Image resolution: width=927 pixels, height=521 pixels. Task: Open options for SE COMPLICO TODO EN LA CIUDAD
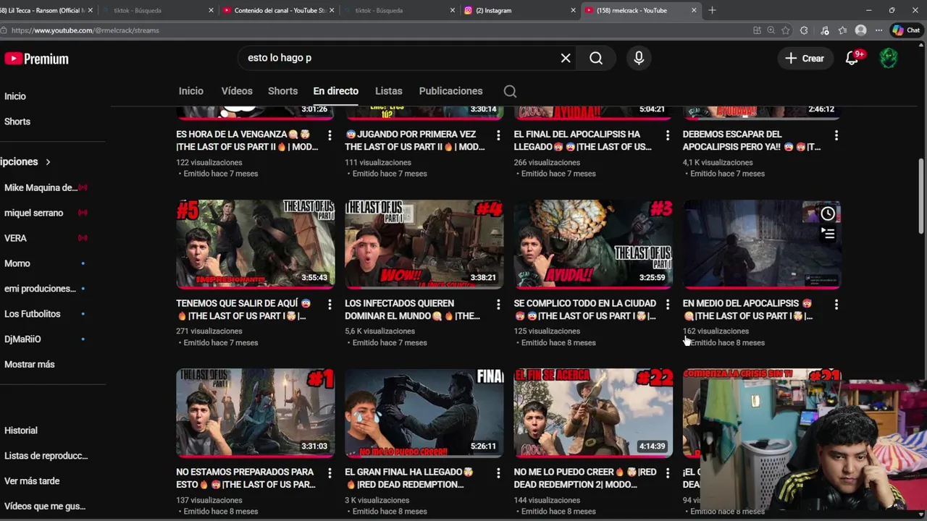click(x=667, y=305)
